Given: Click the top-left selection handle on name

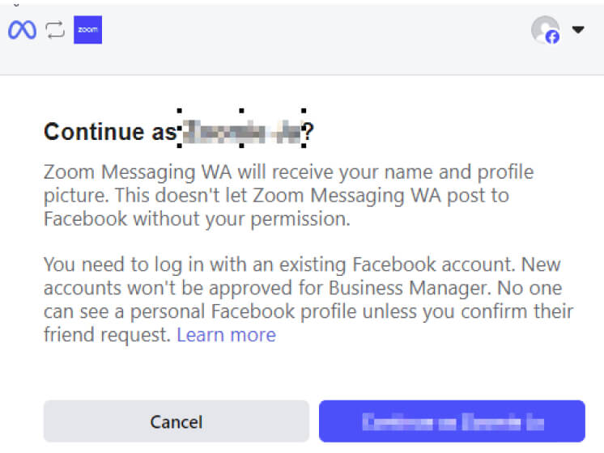Looking at the screenshot, I should click(x=179, y=112).
